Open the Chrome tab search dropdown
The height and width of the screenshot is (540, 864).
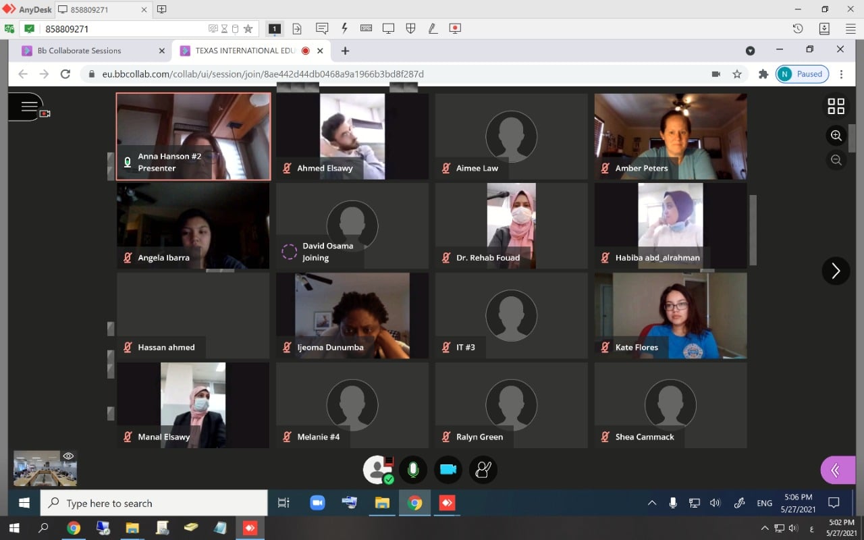[x=750, y=51]
